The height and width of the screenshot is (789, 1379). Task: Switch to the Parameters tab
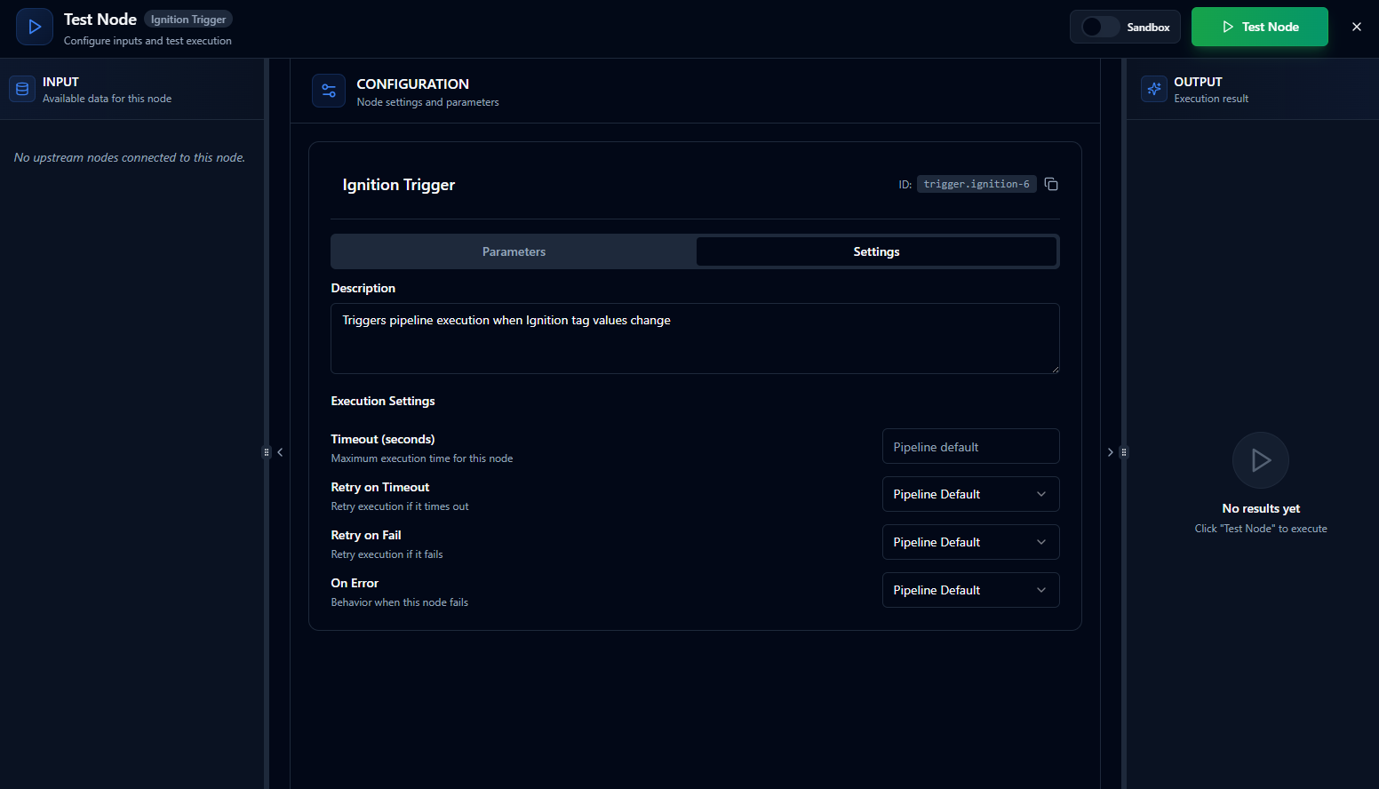(514, 251)
